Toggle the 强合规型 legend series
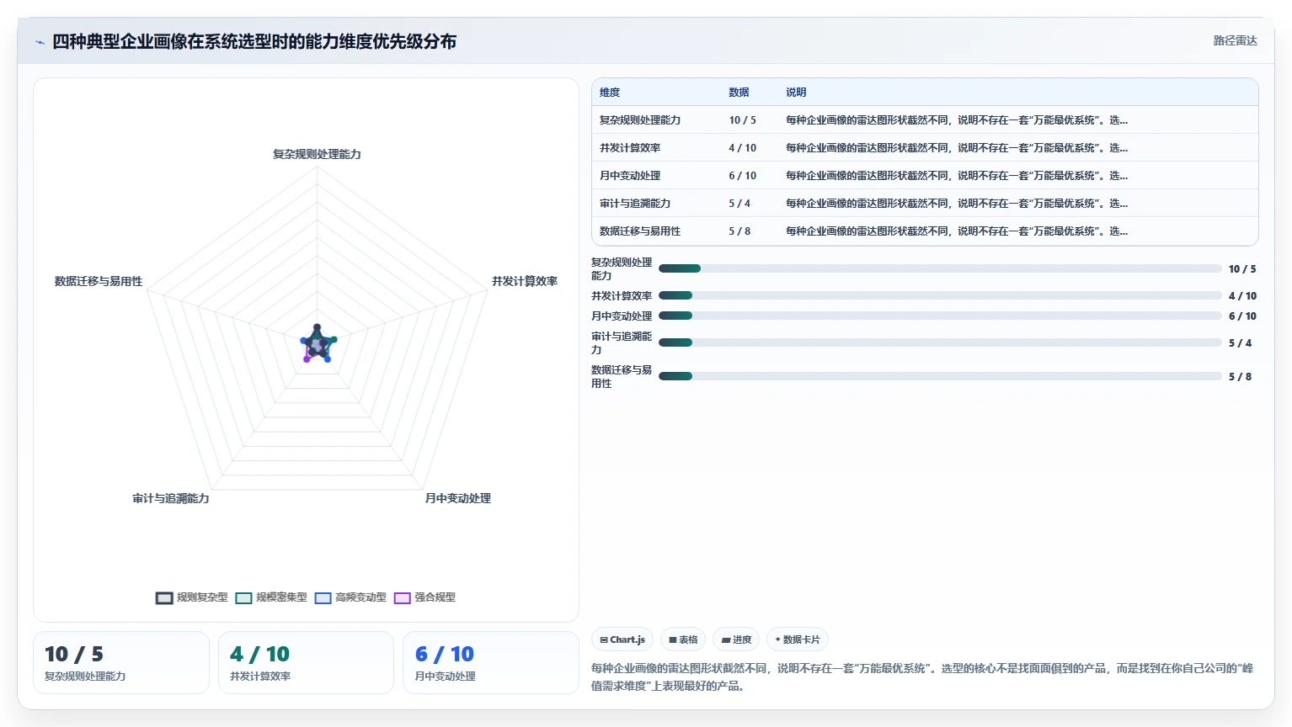 (424, 597)
